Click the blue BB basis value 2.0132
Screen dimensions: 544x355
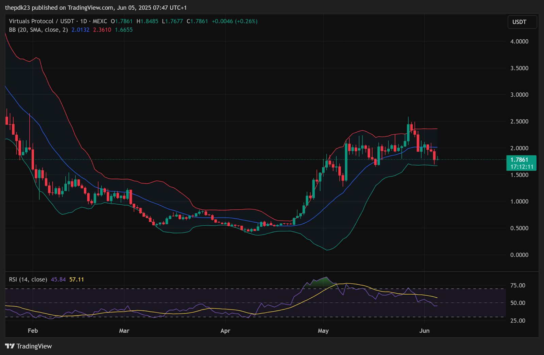[x=80, y=30]
